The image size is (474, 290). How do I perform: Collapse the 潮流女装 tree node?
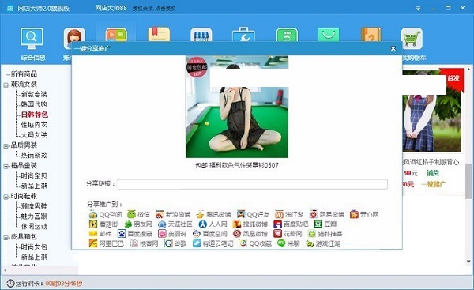click(x=6, y=85)
